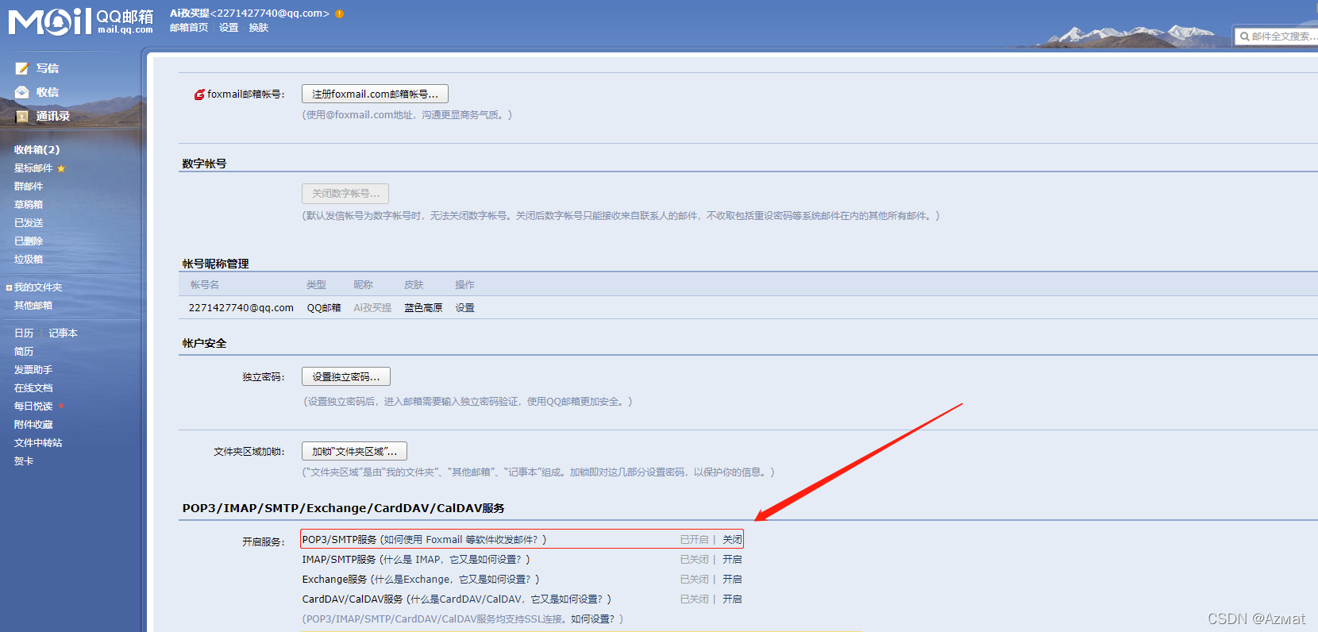The width and height of the screenshot is (1318, 632).
Task: Open 简历 in sidebar
Action: click(24, 352)
